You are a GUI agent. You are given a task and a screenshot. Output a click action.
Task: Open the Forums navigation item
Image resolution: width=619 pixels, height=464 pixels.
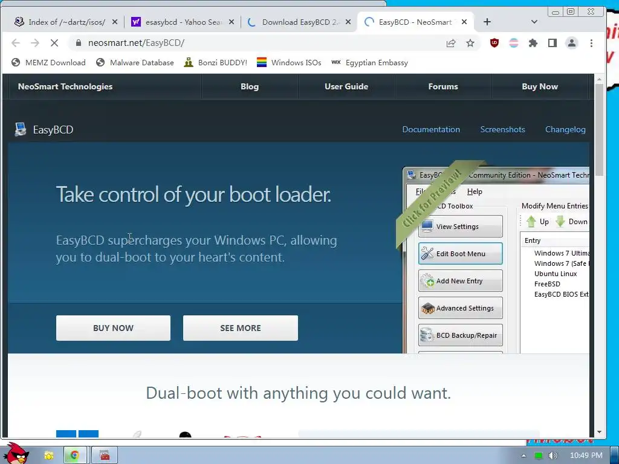click(443, 86)
